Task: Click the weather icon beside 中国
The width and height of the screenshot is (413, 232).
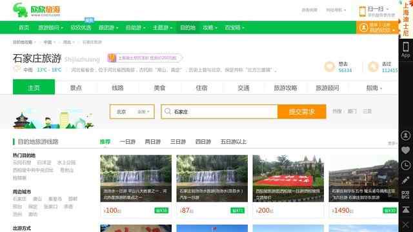Action: pos(17,70)
